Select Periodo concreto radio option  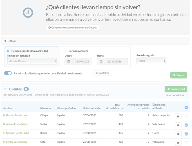point(66,51)
